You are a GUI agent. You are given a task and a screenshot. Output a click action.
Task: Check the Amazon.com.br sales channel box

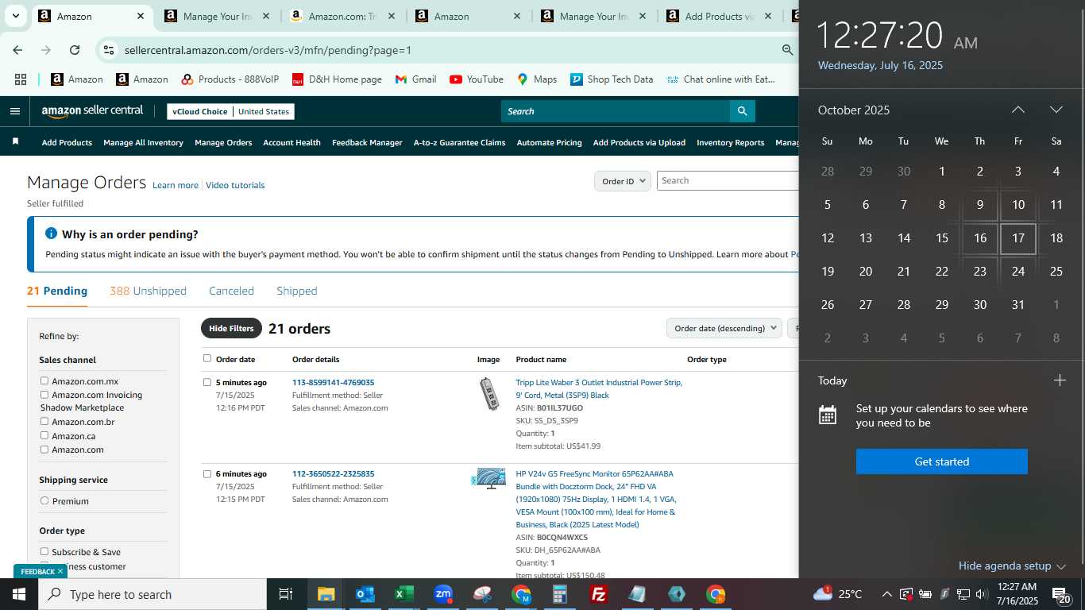[44, 422]
